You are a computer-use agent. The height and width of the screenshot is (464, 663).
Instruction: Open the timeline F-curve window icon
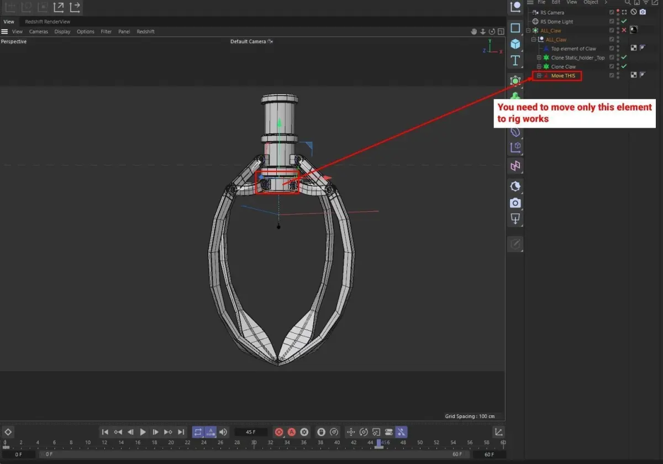498,432
